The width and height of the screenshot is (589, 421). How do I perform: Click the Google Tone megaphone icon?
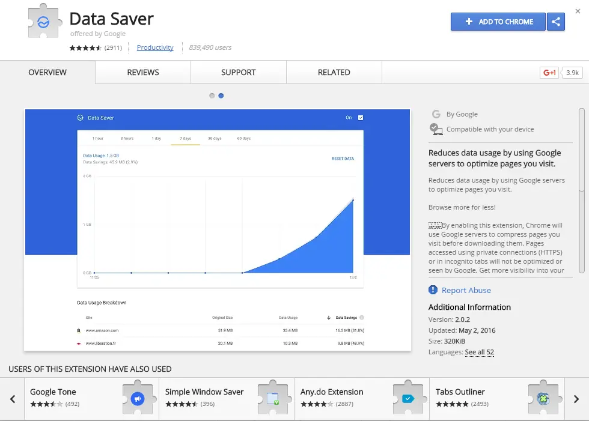(138, 398)
